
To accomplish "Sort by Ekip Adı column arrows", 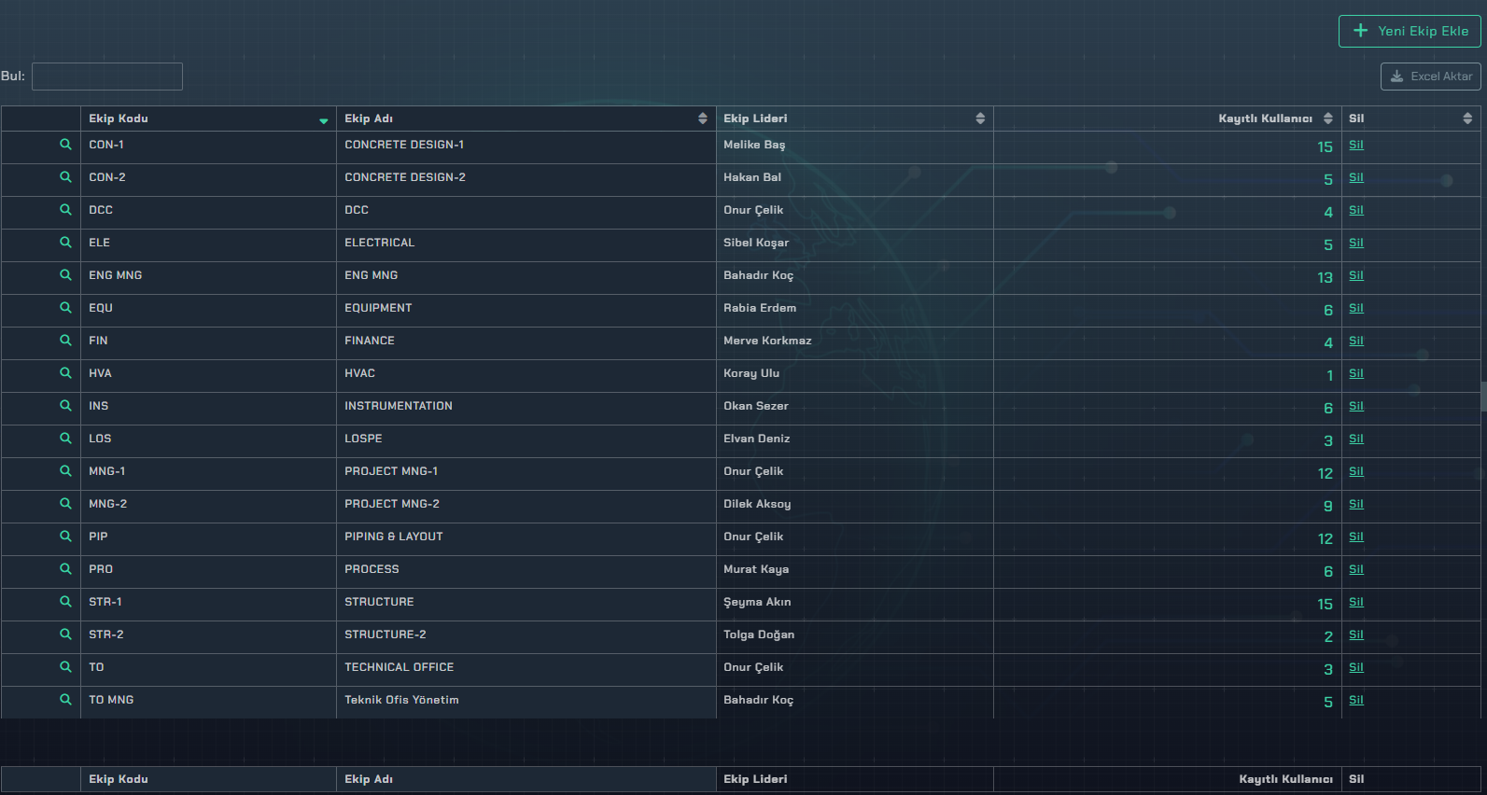I will [702, 119].
